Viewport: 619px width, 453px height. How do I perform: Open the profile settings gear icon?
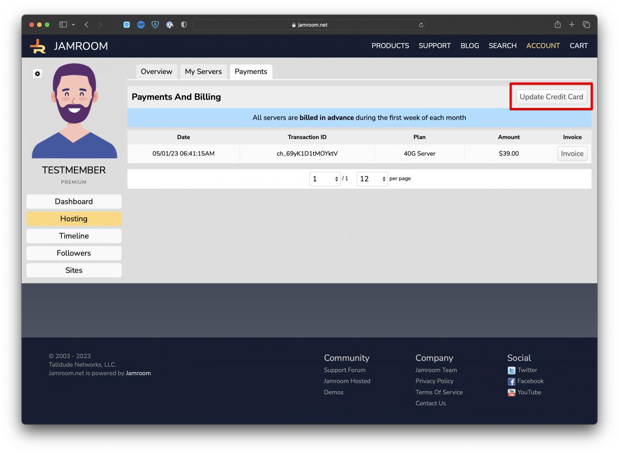tap(38, 74)
